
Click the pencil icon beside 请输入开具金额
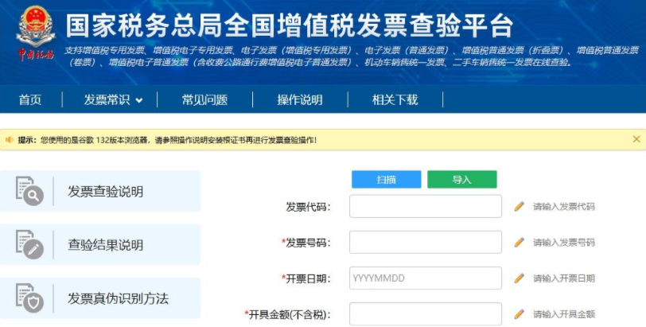[520, 314]
